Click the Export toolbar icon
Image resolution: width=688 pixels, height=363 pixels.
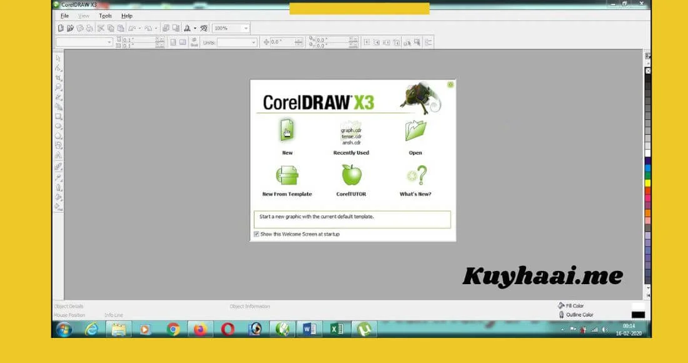click(176, 28)
